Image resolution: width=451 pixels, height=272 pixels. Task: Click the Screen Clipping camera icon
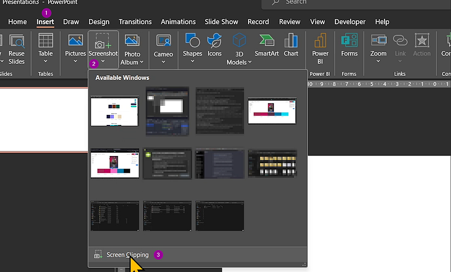pyautogui.click(x=98, y=255)
